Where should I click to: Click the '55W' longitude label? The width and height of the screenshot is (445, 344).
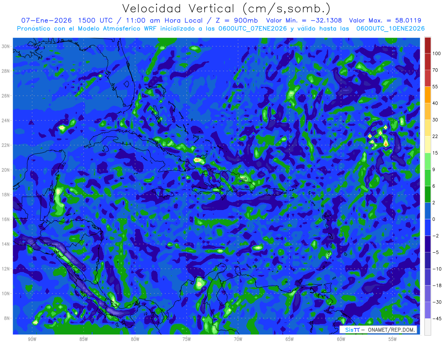(x=393, y=339)
